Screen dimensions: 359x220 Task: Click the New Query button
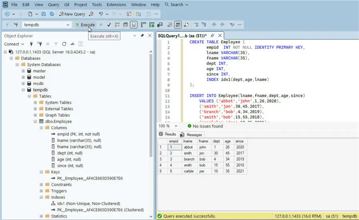coord(72,14)
